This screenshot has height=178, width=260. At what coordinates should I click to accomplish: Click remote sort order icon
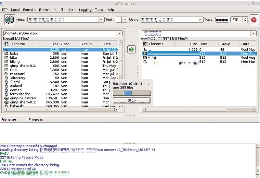pyautogui.click(x=145, y=44)
